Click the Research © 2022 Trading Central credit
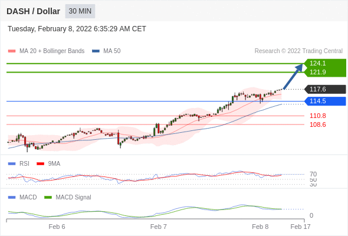 tap(298, 51)
